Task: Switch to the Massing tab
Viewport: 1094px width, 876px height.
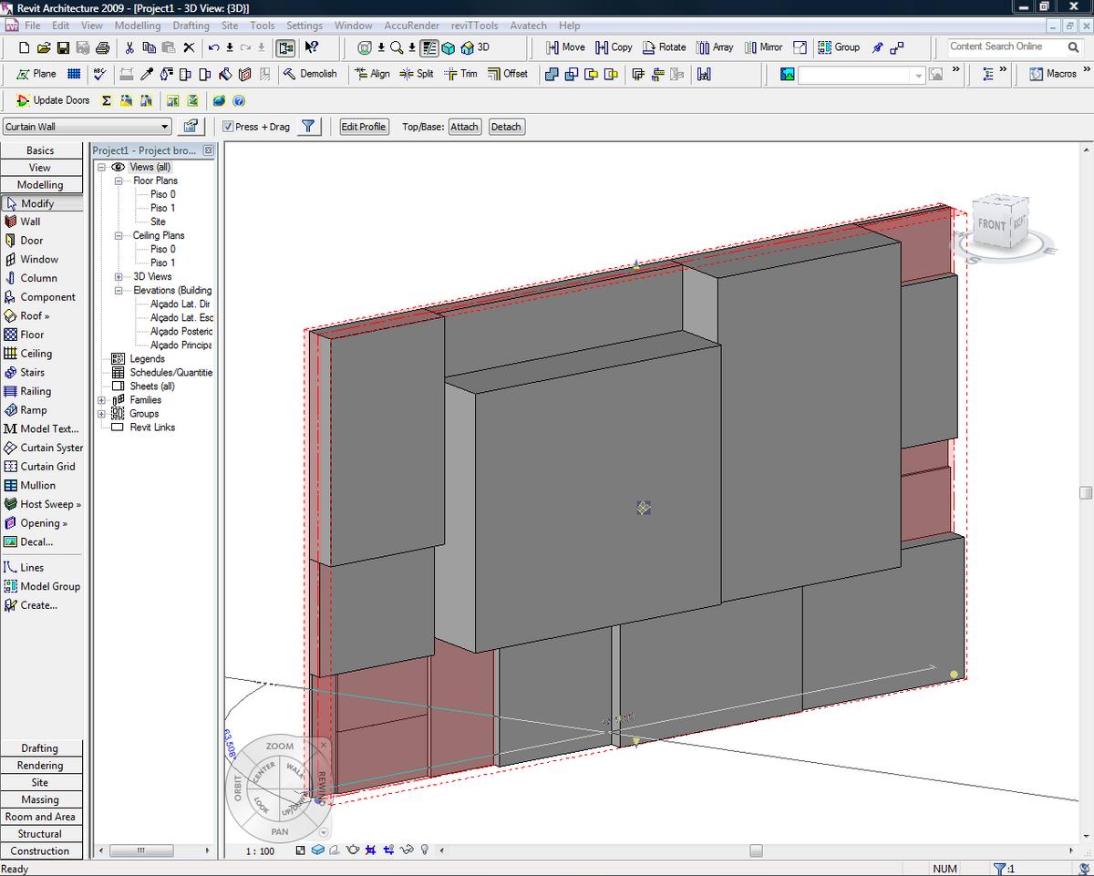Action: [x=41, y=799]
